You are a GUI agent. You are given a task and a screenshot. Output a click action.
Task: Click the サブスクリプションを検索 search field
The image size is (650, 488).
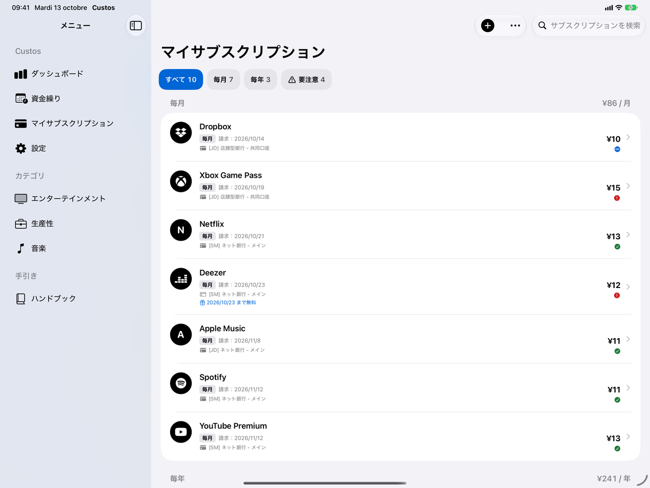pyautogui.click(x=589, y=26)
